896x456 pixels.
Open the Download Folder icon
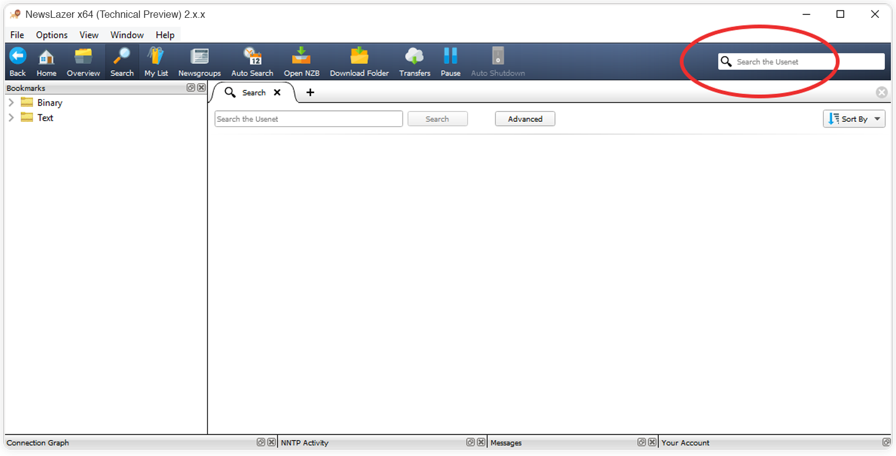click(x=359, y=57)
